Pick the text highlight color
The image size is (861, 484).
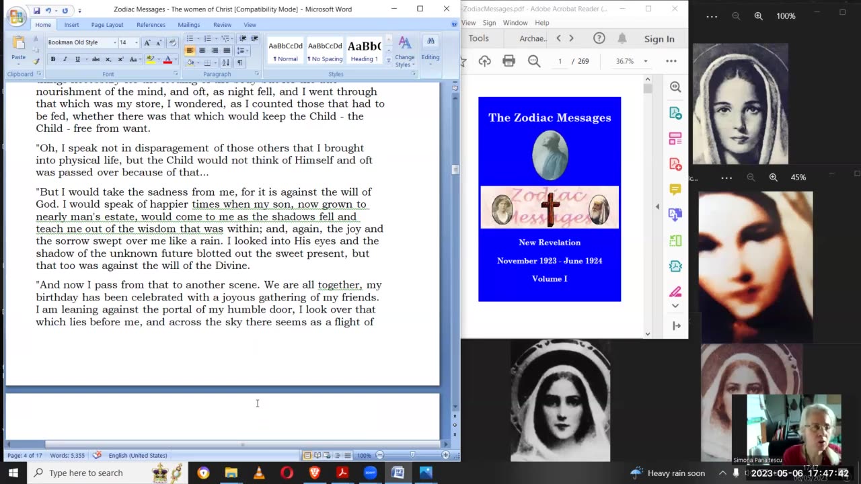tap(150, 59)
